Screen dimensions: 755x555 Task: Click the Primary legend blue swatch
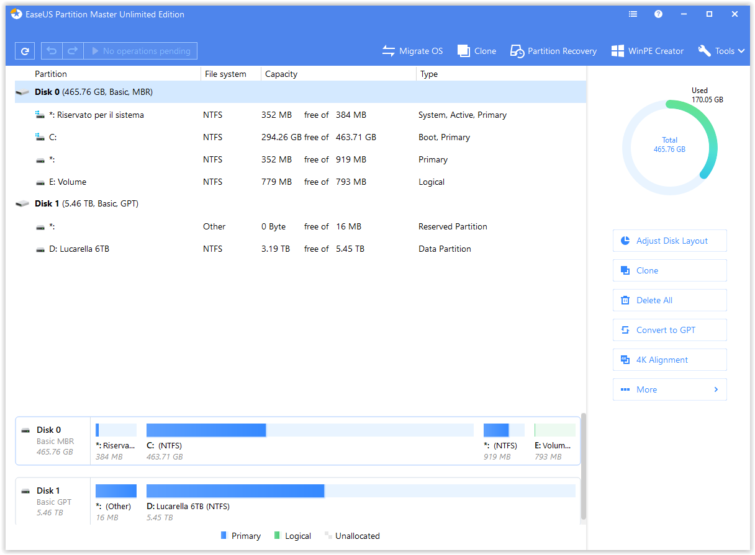pos(224,535)
